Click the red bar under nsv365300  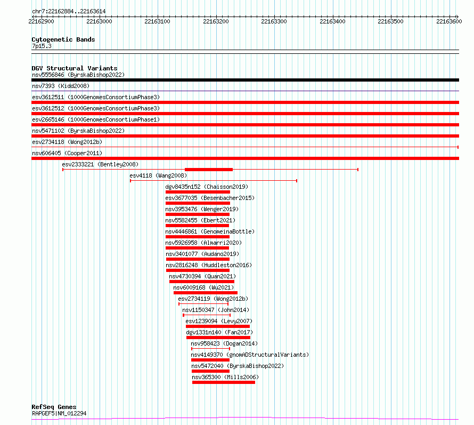[224, 382]
